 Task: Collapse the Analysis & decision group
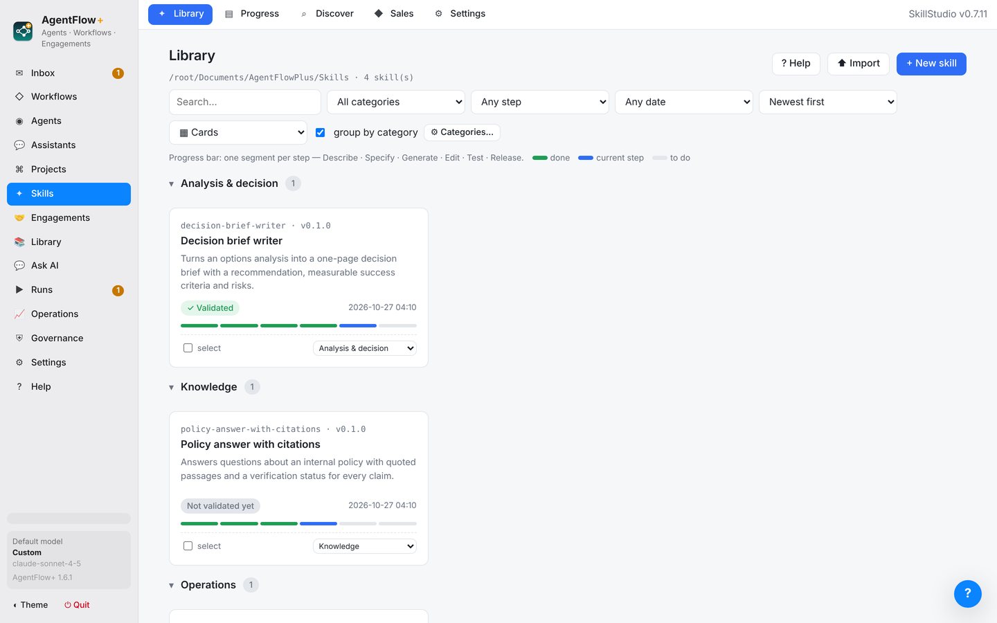171,184
